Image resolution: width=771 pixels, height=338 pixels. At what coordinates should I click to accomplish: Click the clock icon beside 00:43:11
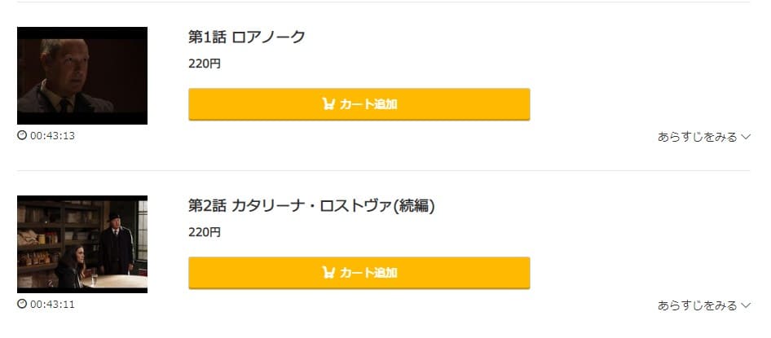click(x=22, y=304)
